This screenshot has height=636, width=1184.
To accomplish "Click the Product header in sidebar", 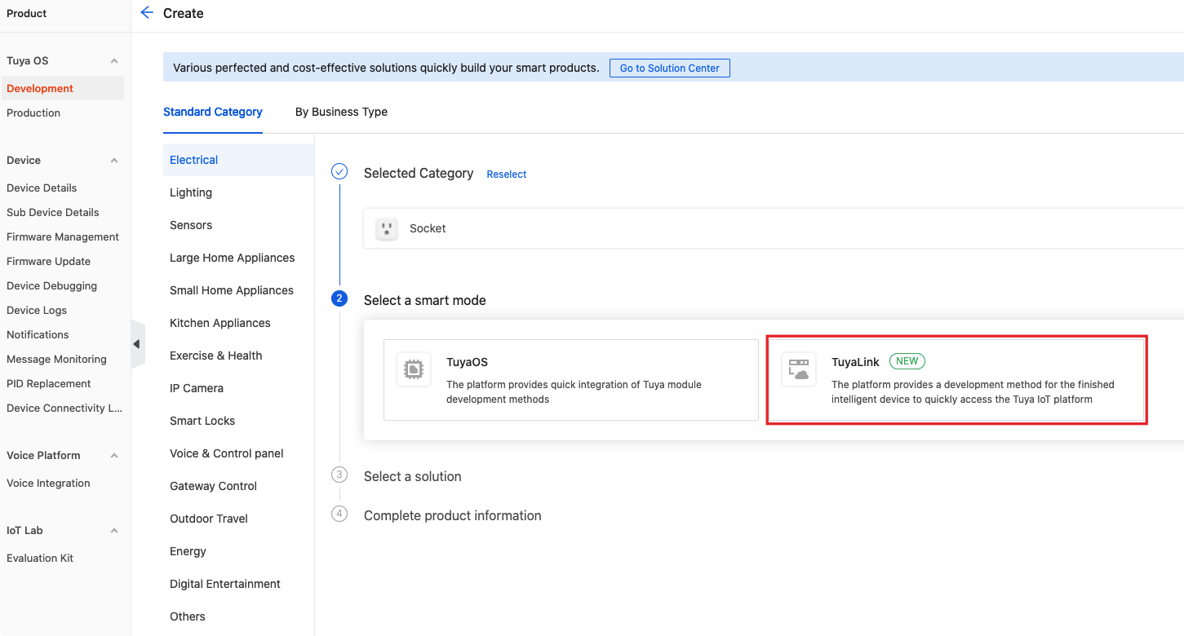I will 27,13.
